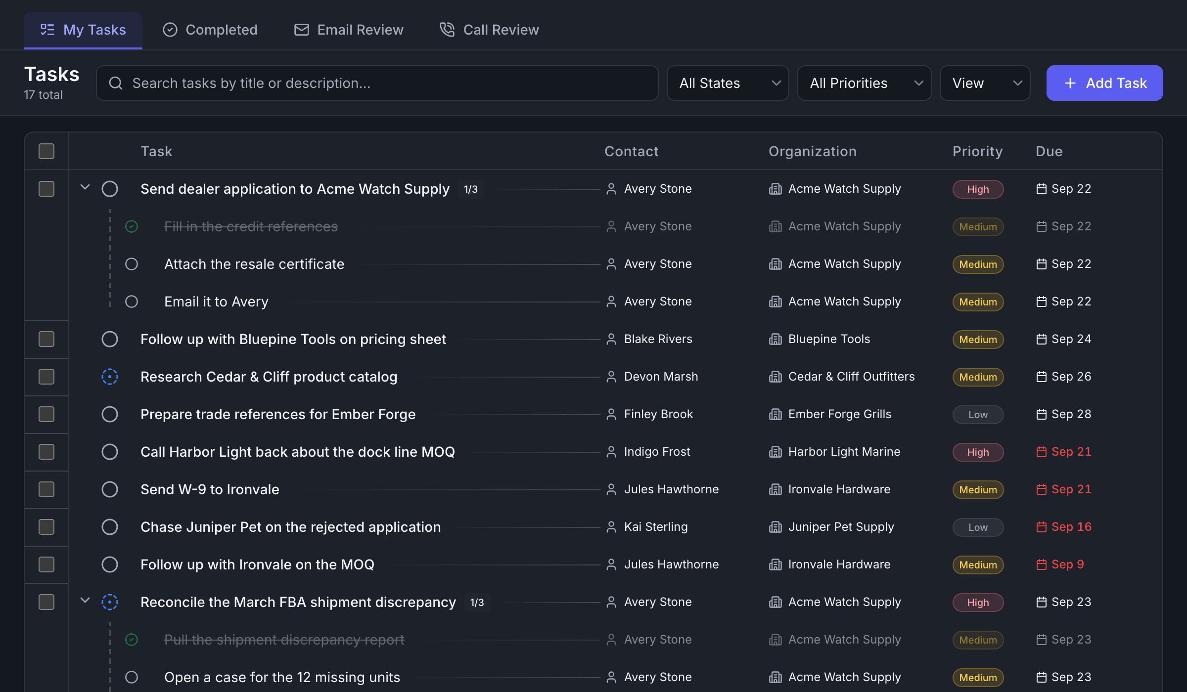
Task: Open Chase Juniper Pet on the rejected application
Action: (291, 527)
